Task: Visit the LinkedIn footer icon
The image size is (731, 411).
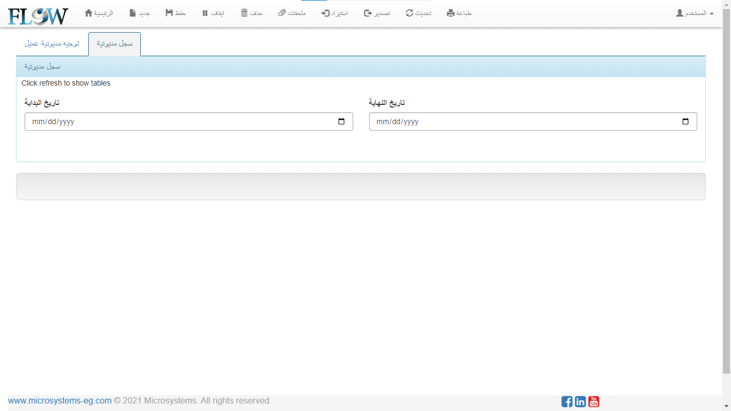Action: pos(580,401)
